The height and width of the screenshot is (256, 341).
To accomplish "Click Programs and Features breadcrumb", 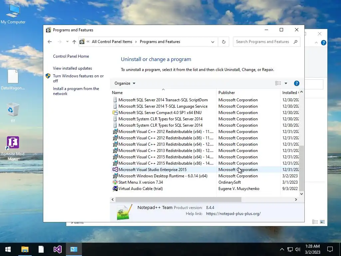I will pyautogui.click(x=160, y=42).
